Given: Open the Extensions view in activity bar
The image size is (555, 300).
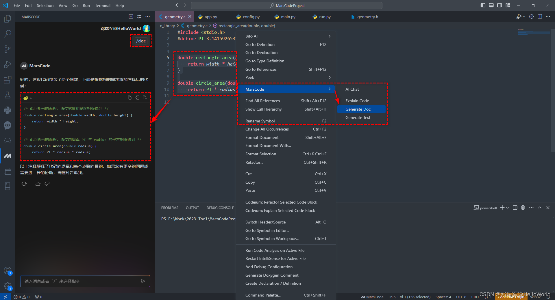Looking at the screenshot, I should [x=8, y=80].
